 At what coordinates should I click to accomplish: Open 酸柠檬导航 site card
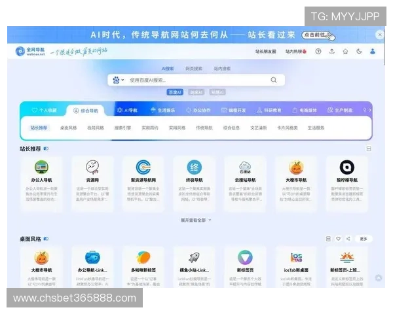tap(347, 184)
